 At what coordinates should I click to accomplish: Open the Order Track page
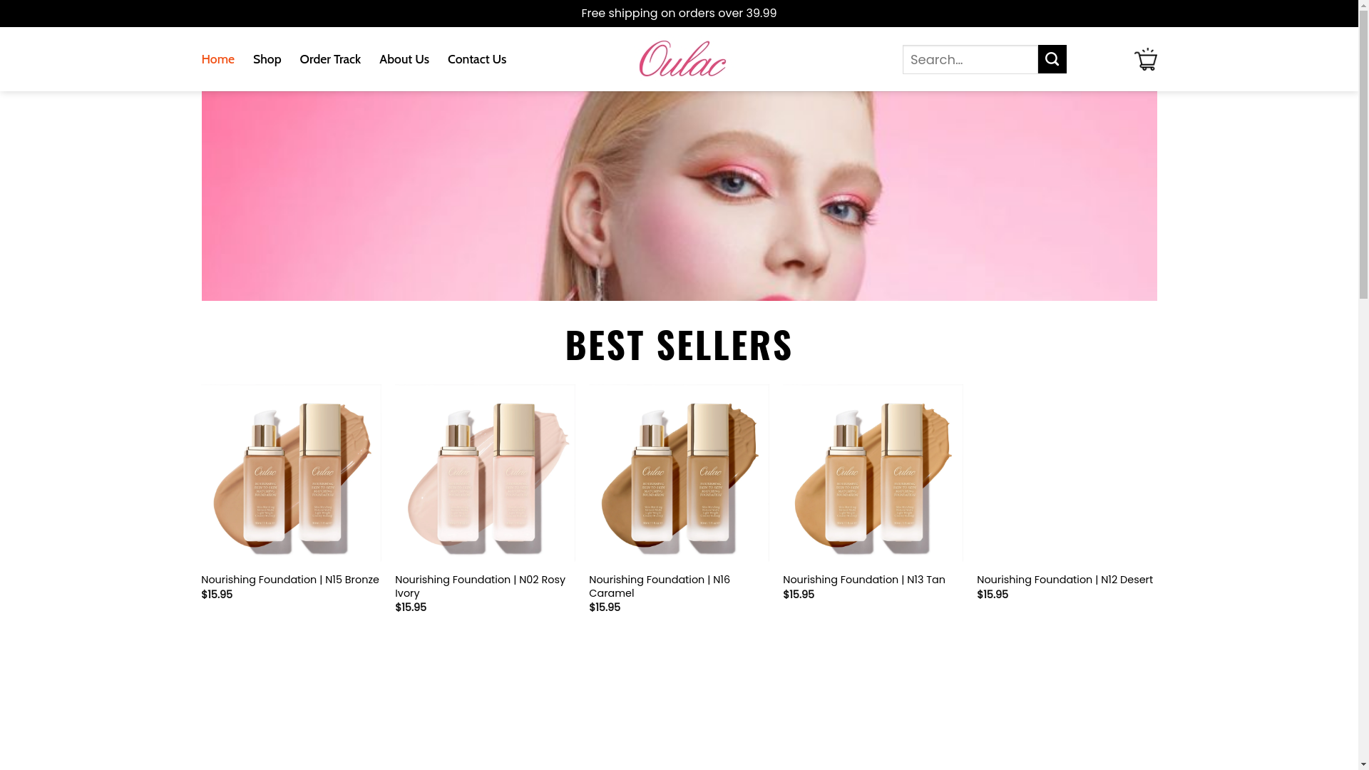tap(330, 59)
